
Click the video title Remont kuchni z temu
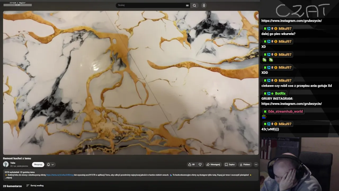17,158
